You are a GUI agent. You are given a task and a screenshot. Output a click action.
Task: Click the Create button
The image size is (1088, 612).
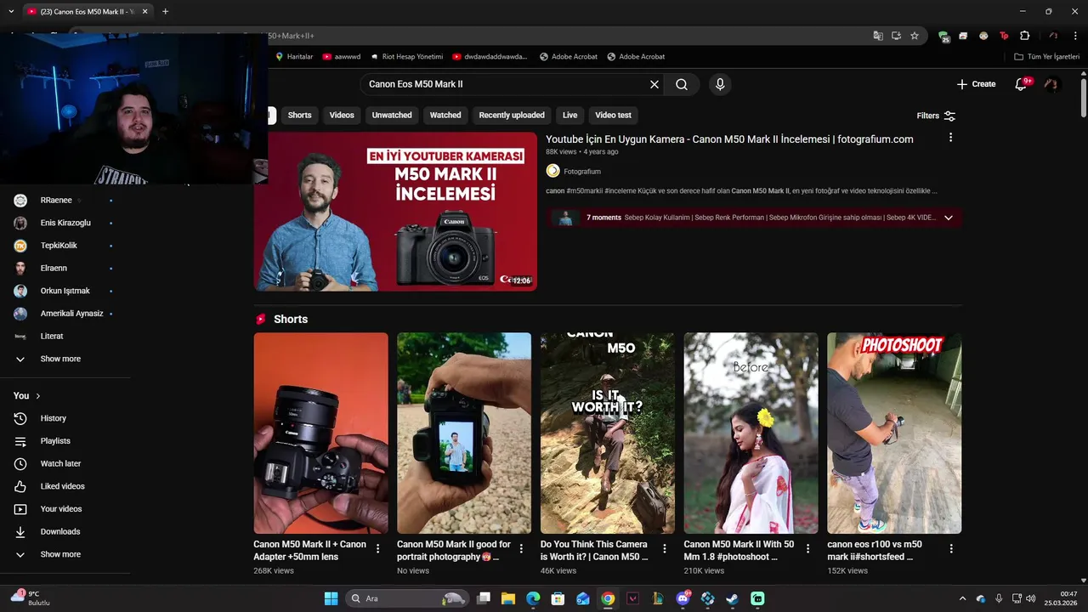click(x=976, y=84)
